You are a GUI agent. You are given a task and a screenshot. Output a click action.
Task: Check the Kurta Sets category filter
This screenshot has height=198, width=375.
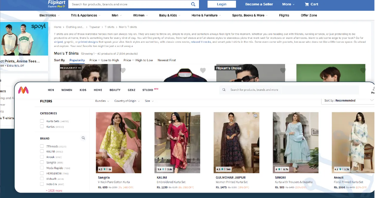tap(42, 121)
